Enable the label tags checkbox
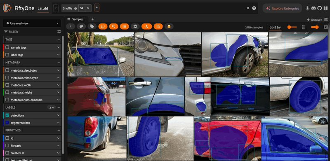 coord(7,55)
